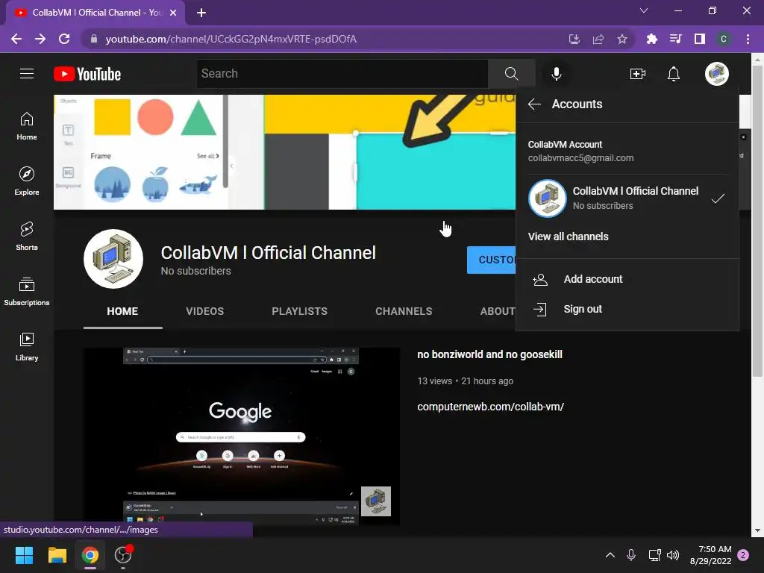Open the Create video camera icon
The width and height of the screenshot is (764, 573).
click(638, 74)
